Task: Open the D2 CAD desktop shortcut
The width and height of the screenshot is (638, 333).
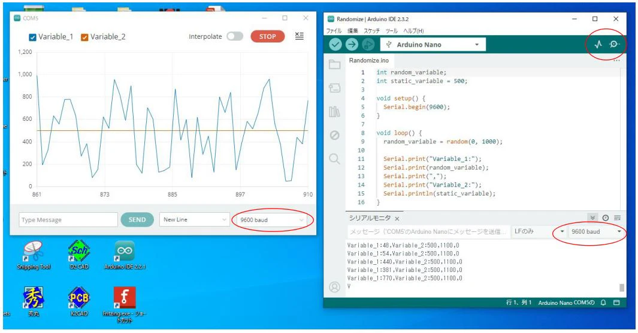Action: point(79,255)
